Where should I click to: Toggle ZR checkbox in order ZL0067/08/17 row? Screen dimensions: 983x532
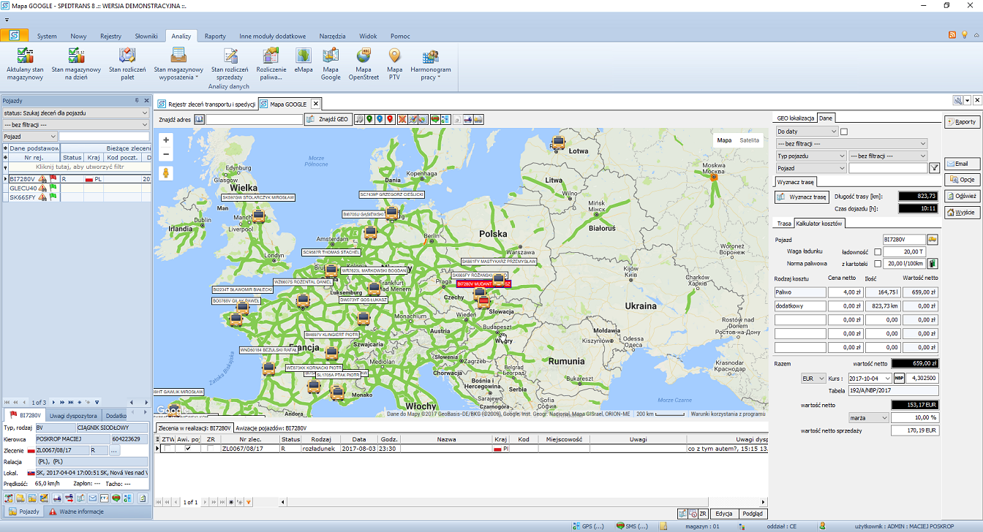210,449
